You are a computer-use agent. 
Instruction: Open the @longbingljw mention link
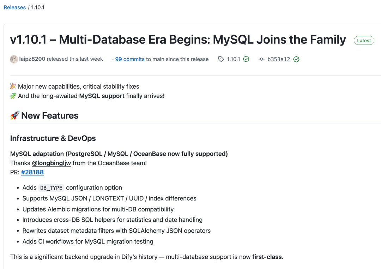52,163
